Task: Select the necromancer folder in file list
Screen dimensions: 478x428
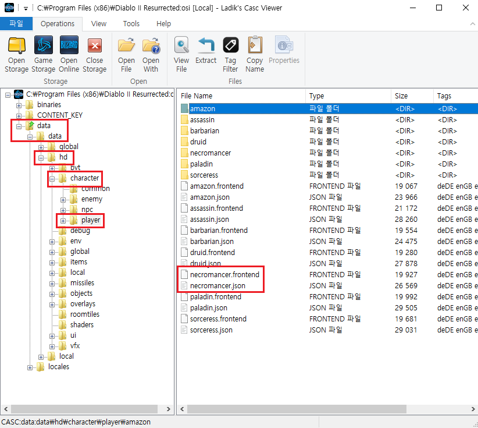Action: (211, 153)
